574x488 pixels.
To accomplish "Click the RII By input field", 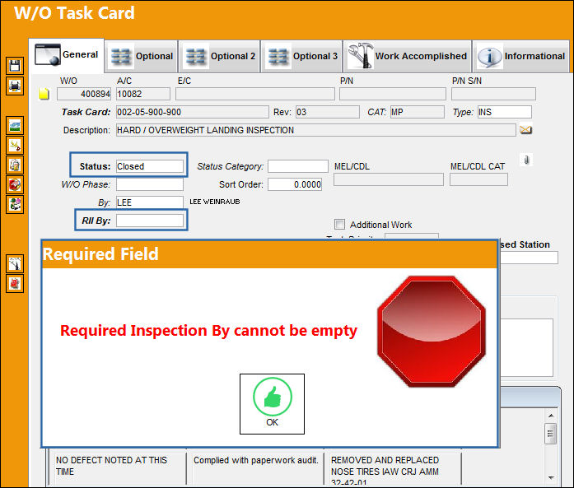I will coord(150,221).
